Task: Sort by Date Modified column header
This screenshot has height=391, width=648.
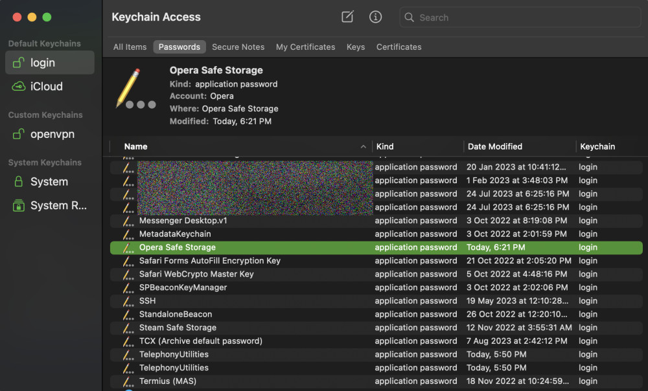Action: [x=494, y=146]
